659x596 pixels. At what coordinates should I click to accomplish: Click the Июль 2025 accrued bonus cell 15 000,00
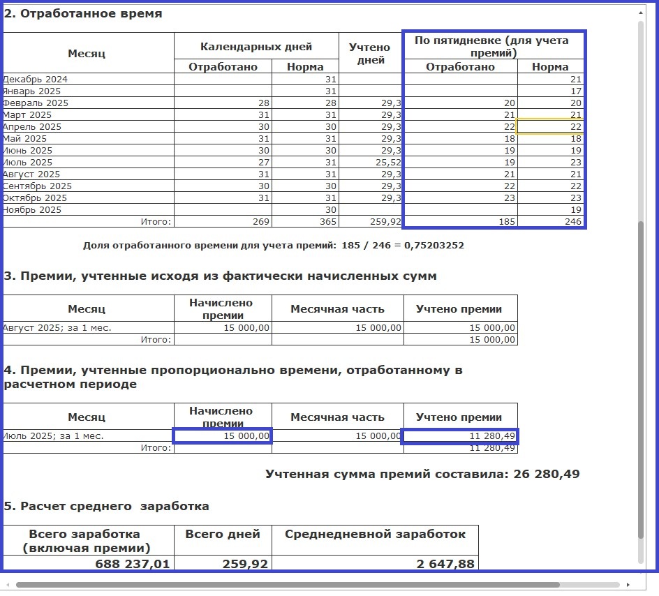tap(223, 436)
